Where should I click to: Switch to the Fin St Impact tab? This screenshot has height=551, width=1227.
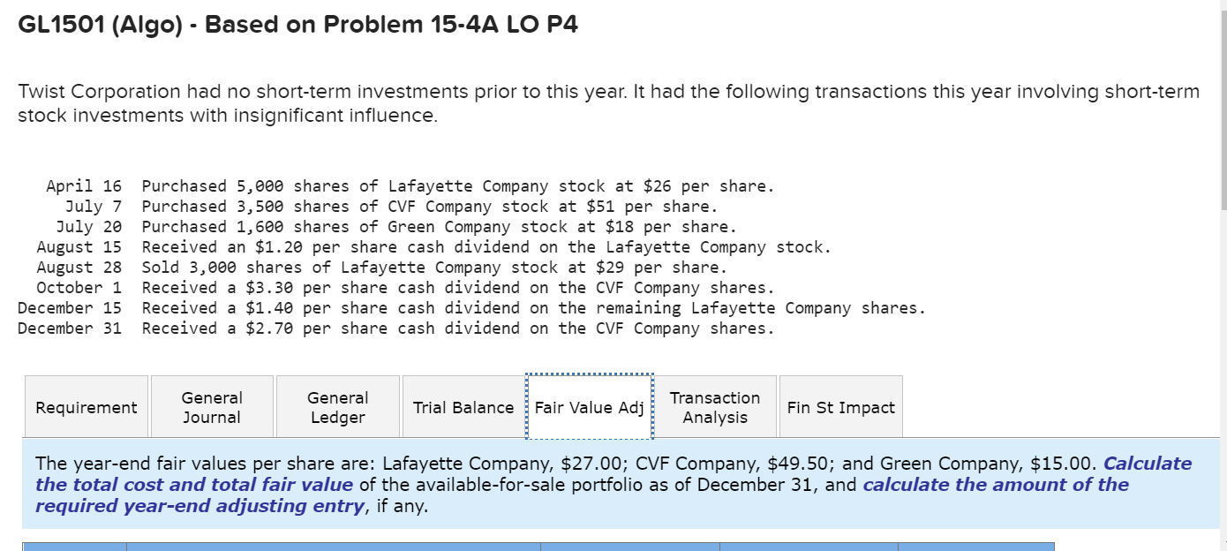[840, 406]
